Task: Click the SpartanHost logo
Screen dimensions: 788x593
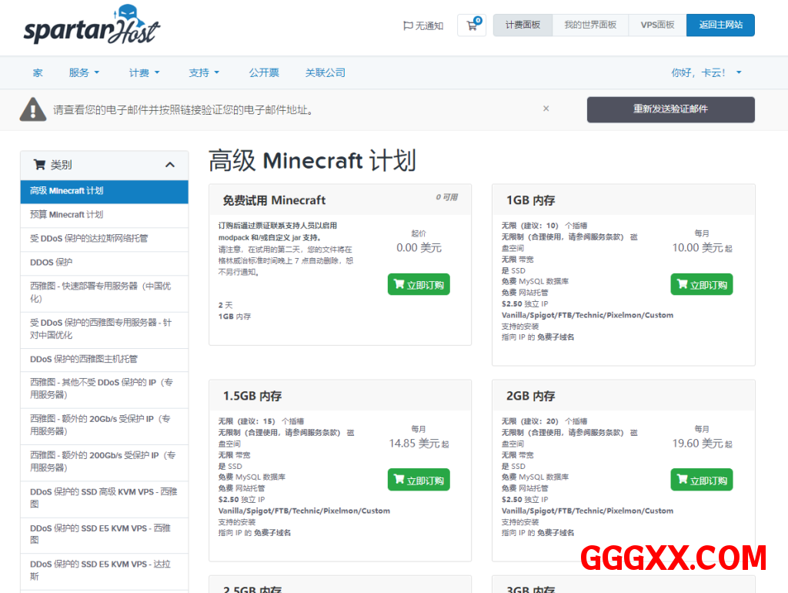Action: 92,26
